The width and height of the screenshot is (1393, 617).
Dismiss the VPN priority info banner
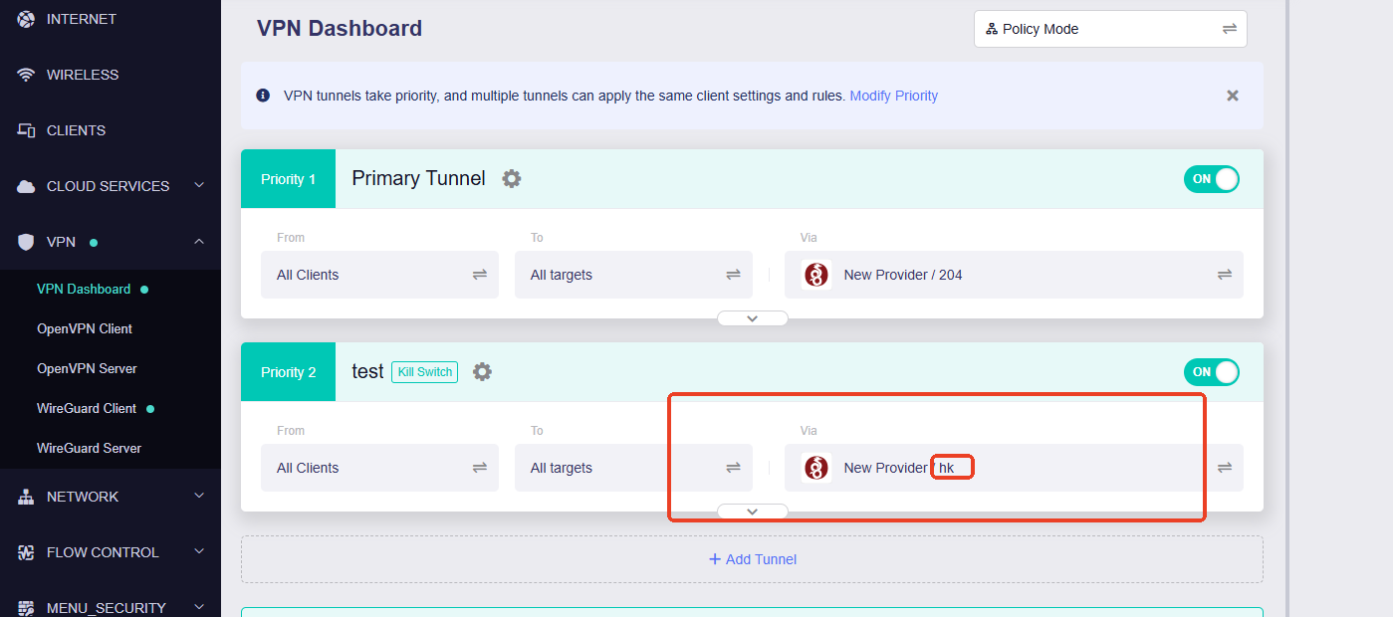[x=1232, y=96]
